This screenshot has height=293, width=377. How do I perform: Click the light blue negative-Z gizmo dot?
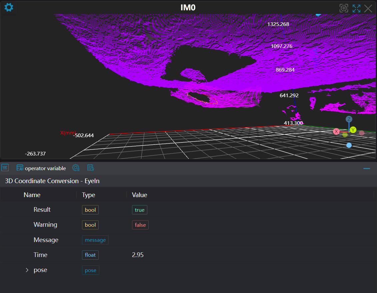349,145
